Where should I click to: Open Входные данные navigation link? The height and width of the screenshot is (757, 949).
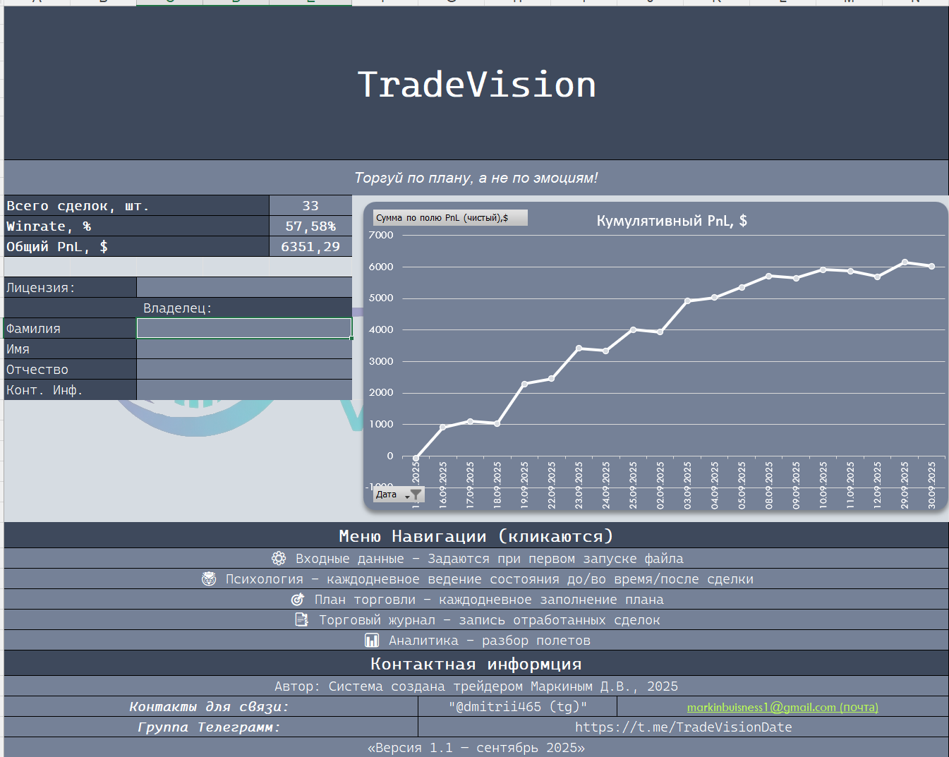489,559
